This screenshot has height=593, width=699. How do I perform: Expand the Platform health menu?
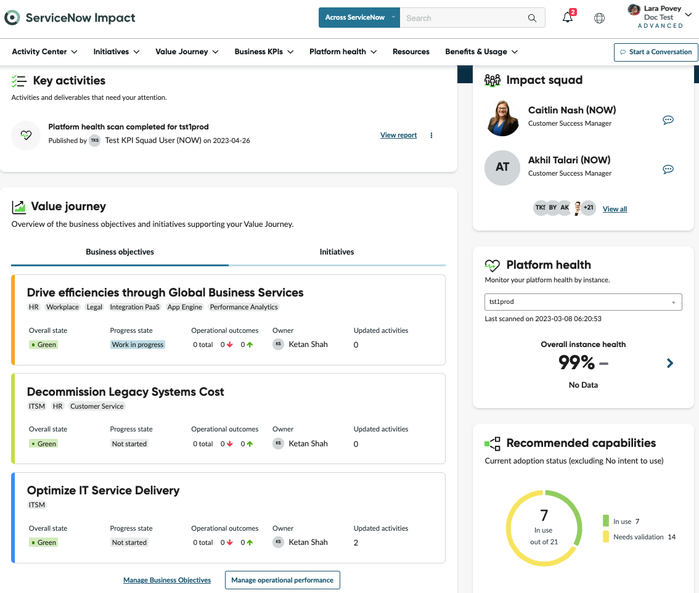[x=343, y=52]
